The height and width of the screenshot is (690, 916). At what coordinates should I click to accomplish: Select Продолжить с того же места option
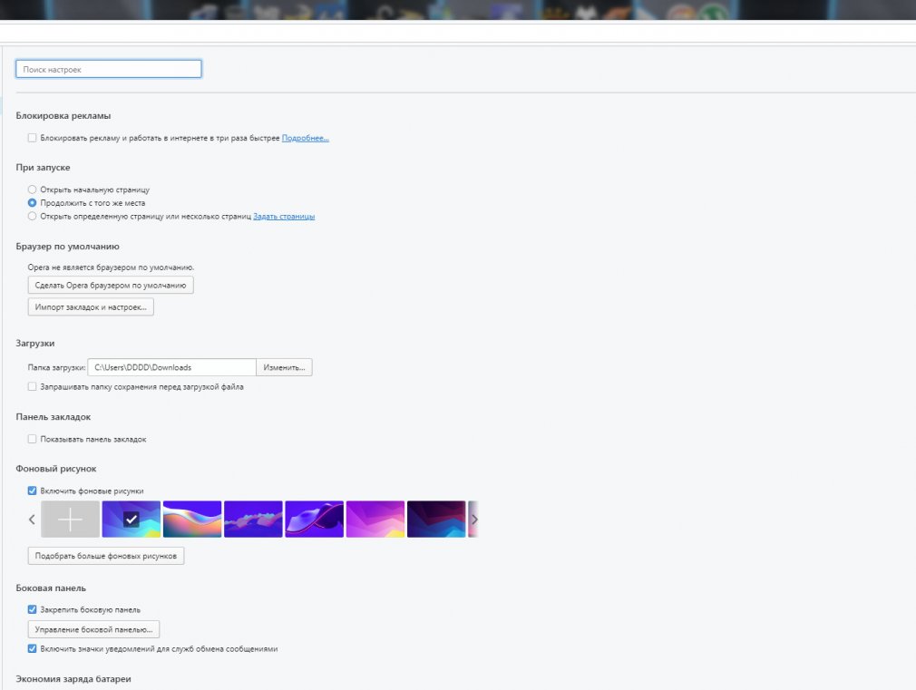point(32,203)
